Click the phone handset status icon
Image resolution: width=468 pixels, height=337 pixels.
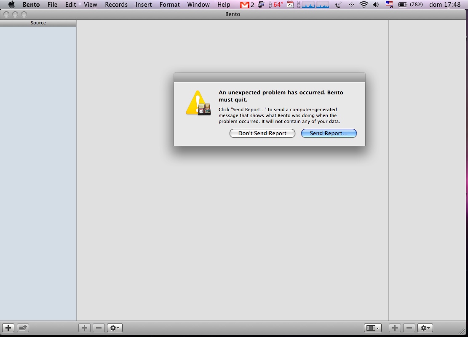[338, 5]
